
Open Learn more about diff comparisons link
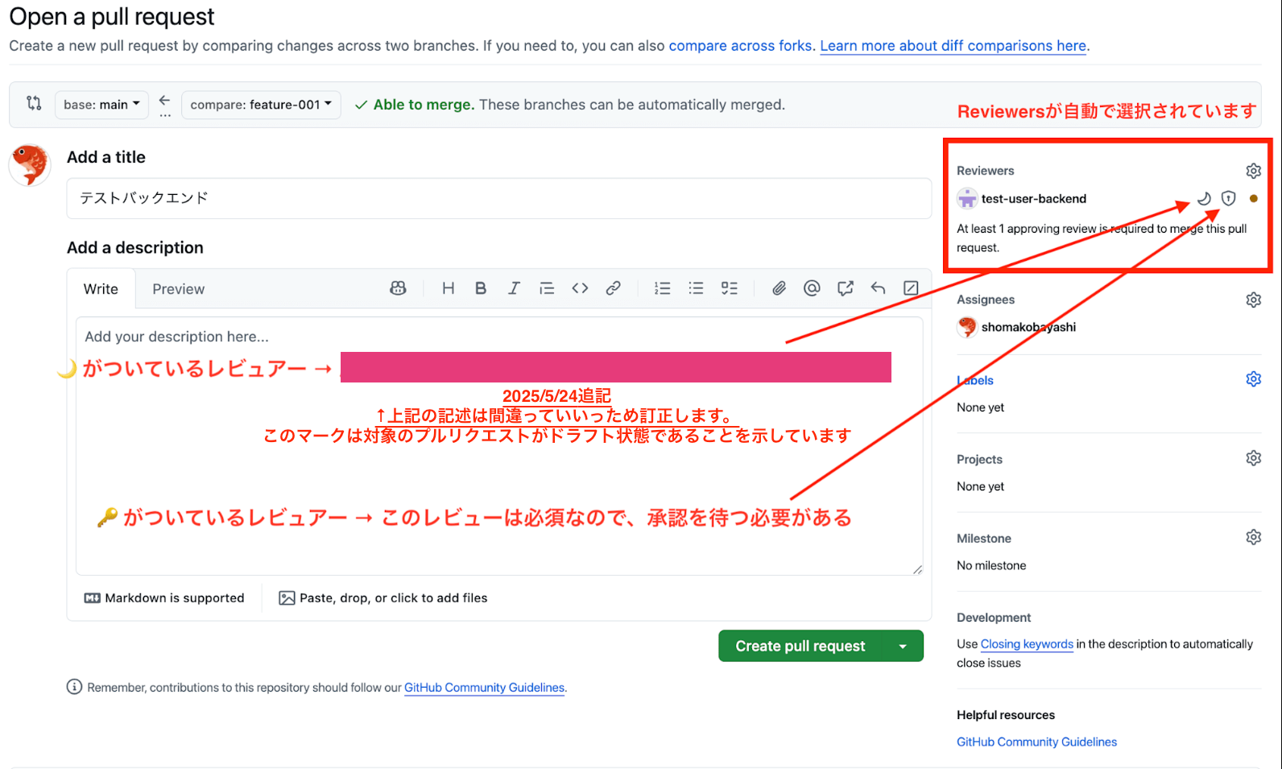pyautogui.click(x=953, y=46)
